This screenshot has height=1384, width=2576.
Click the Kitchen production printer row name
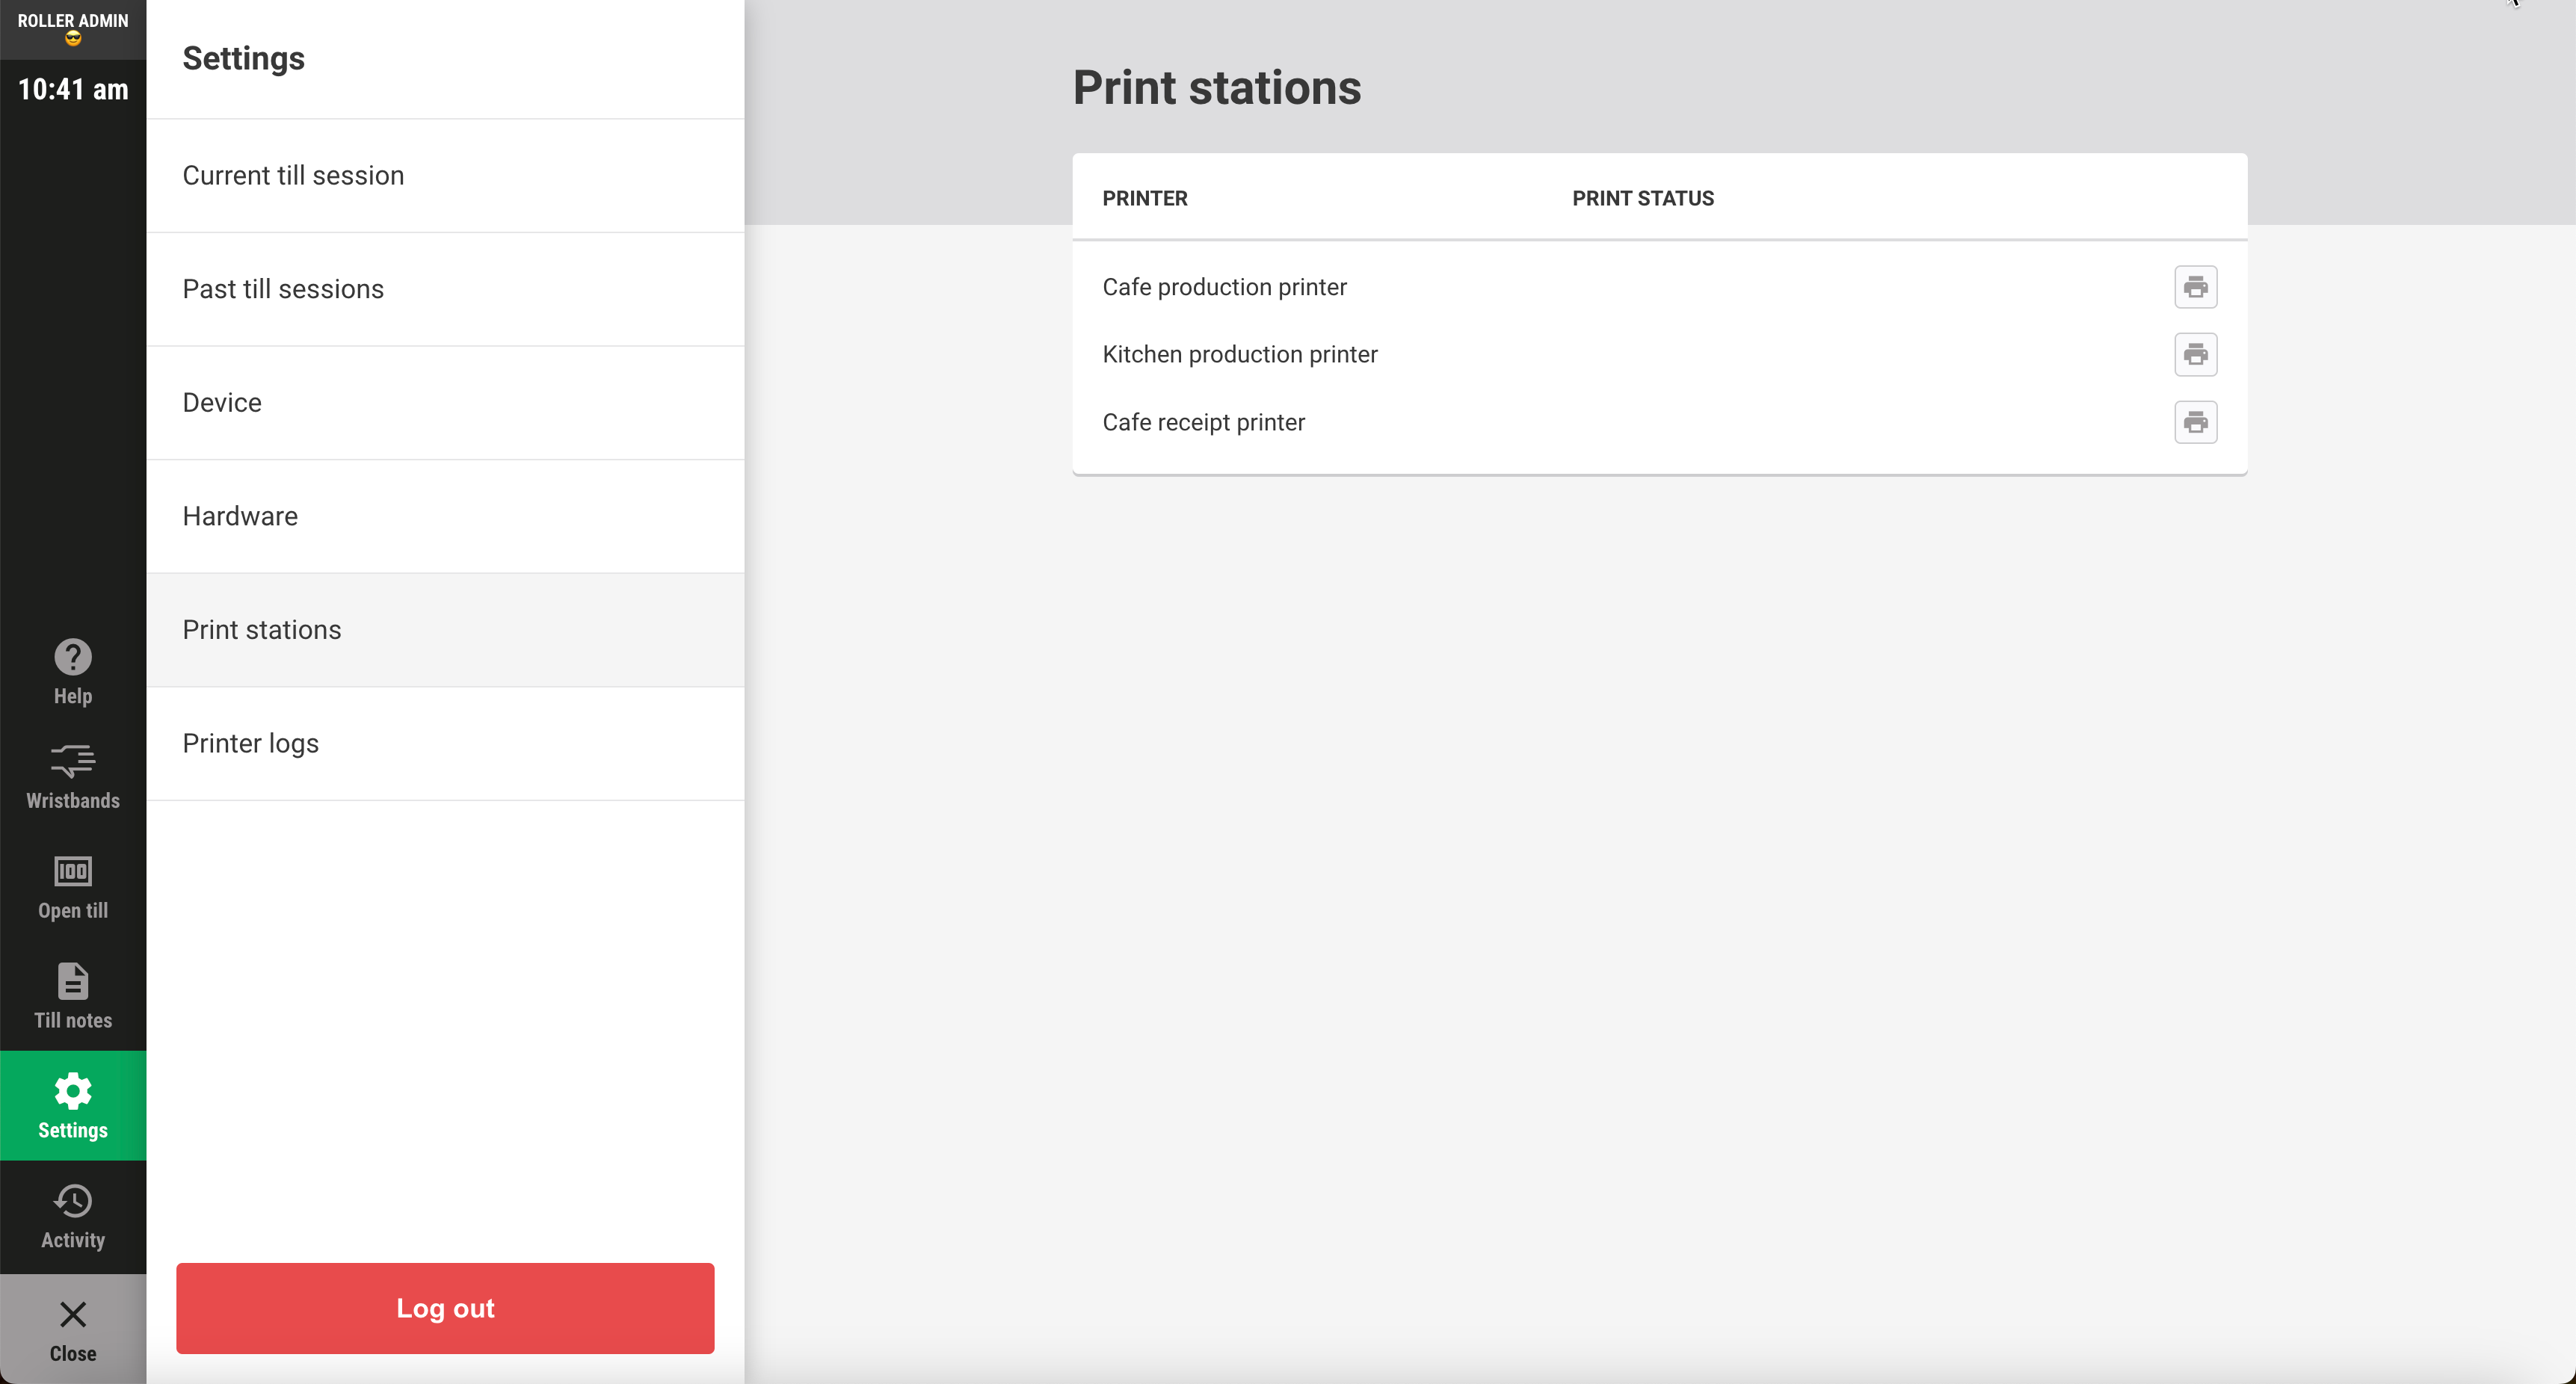coord(1239,354)
